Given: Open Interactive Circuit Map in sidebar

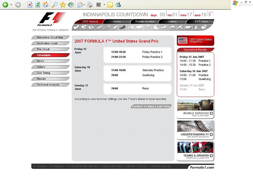Looking at the screenshot, I should tap(51, 38).
